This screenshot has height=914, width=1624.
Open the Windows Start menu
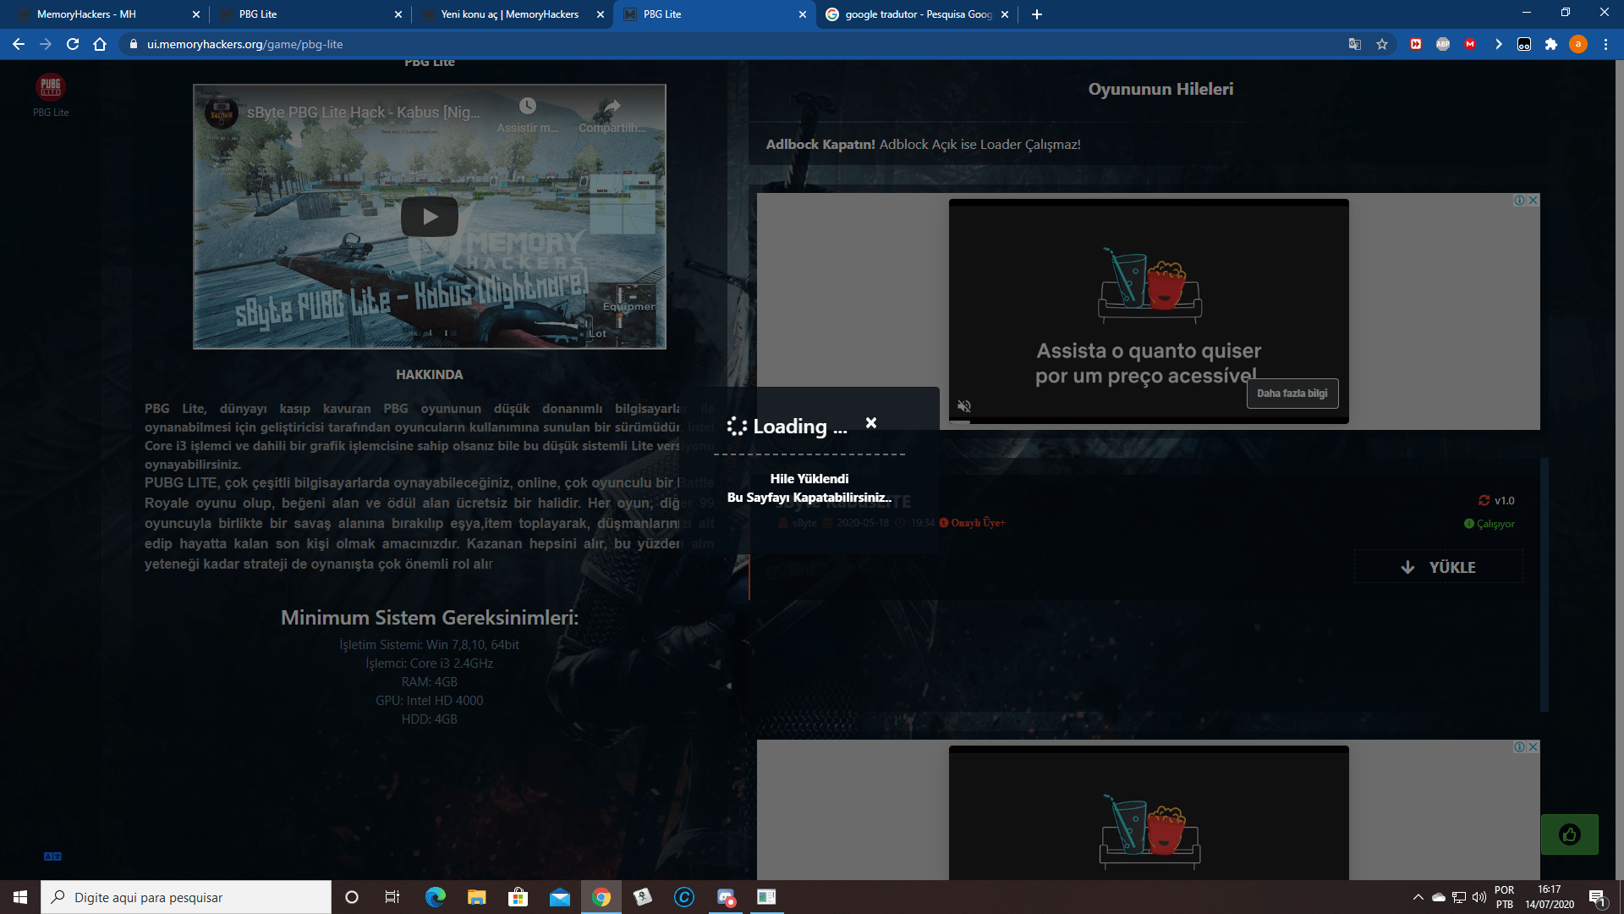20,897
